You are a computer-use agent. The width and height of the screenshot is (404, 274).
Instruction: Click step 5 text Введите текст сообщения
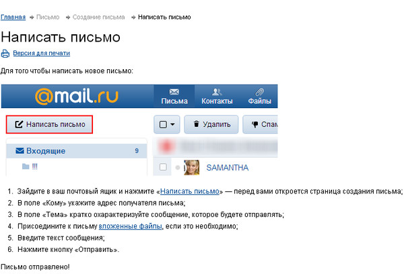[x=61, y=238]
